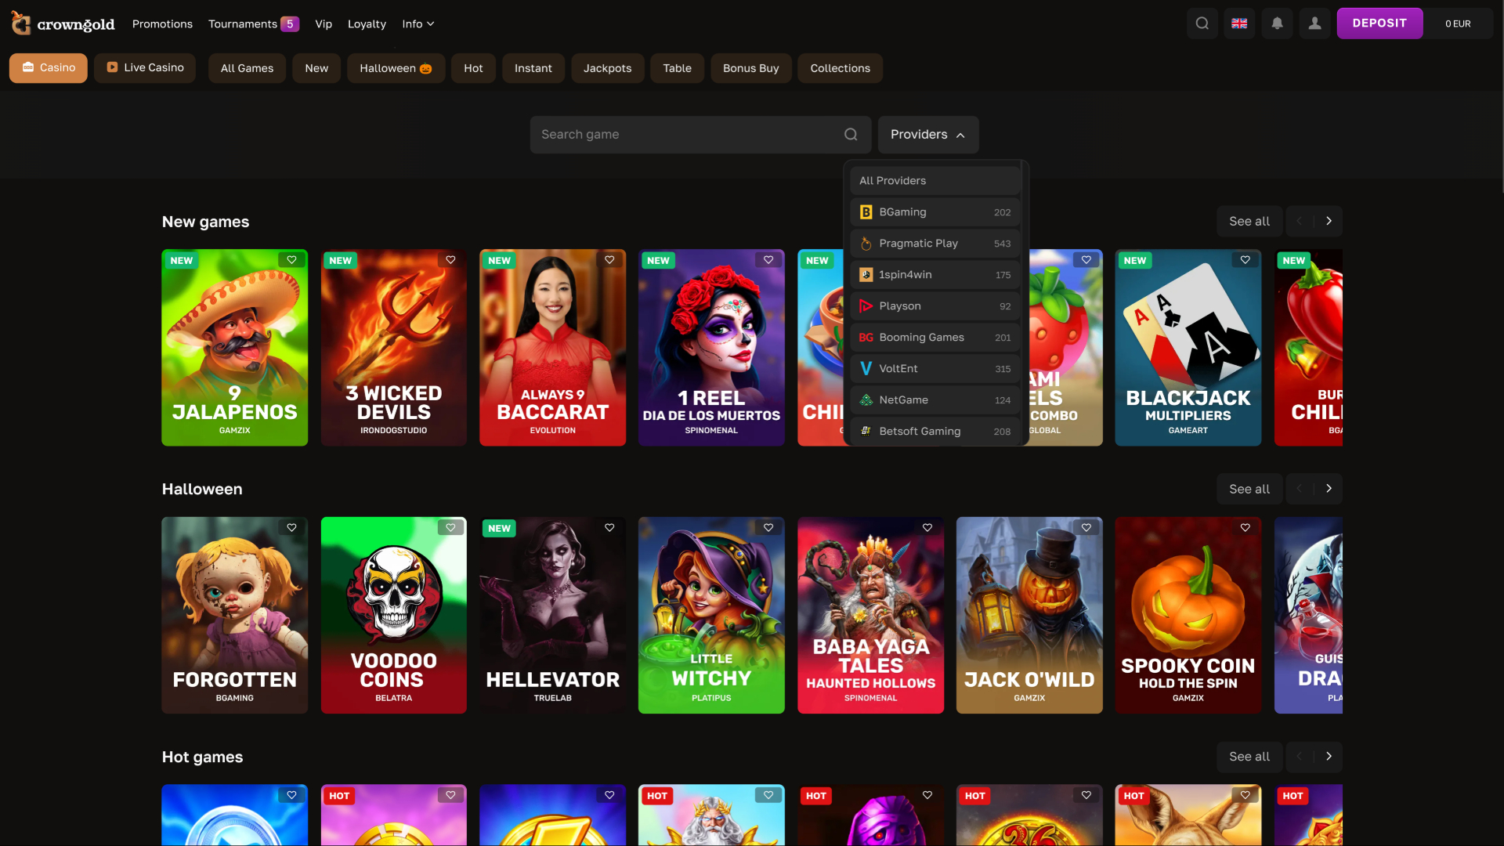Open the site search magnifier in the header
The height and width of the screenshot is (846, 1504).
[1202, 23]
